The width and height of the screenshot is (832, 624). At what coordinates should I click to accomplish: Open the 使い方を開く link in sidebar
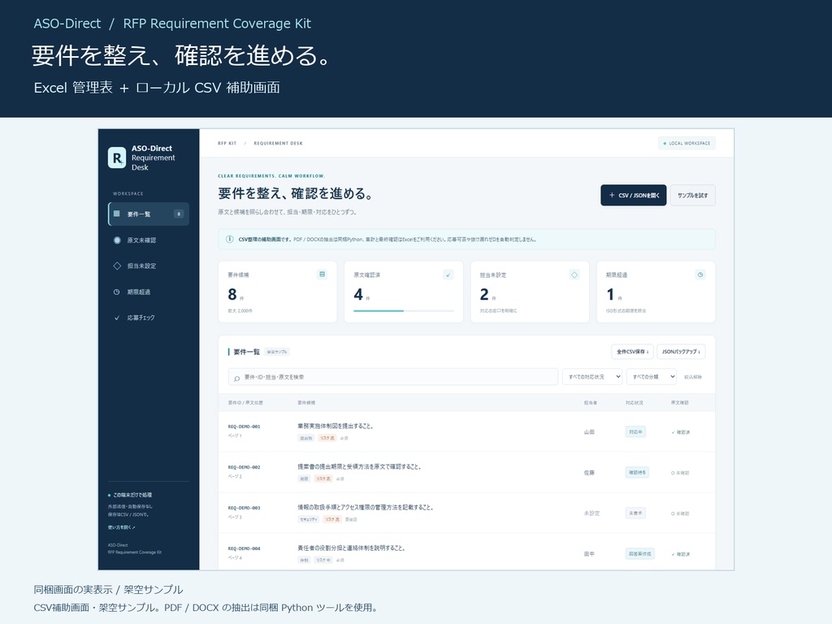click(122, 527)
